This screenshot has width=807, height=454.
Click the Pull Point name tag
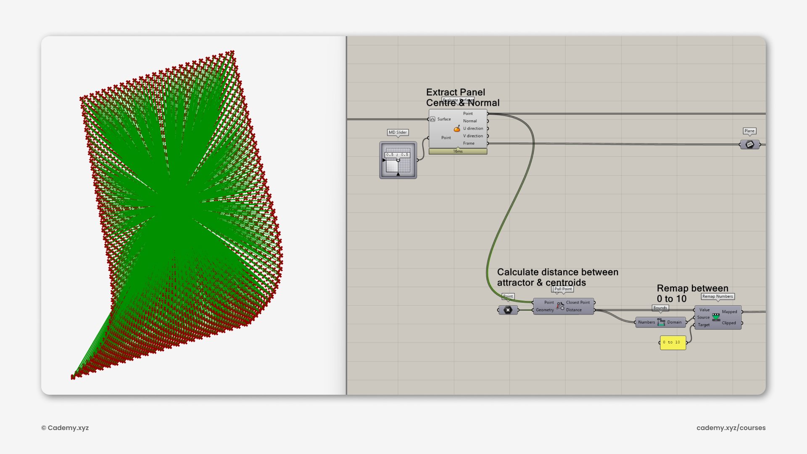pos(563,289)
